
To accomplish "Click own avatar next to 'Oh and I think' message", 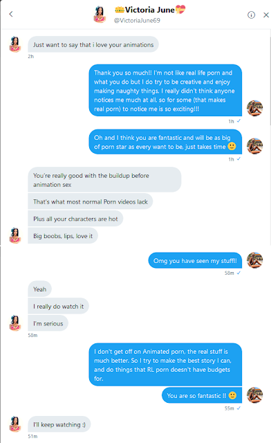I will (255, 146).
